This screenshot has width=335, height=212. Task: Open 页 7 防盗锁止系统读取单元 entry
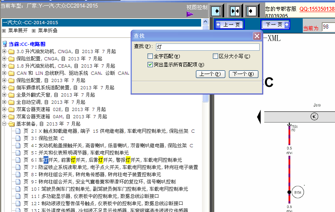(x=111, y=167)
